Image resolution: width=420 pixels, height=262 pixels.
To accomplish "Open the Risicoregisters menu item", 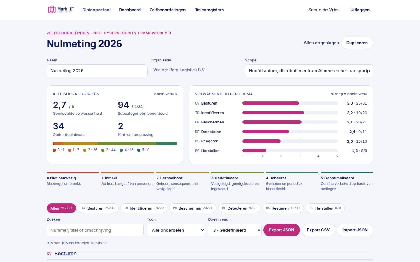I will pos(209,10).
